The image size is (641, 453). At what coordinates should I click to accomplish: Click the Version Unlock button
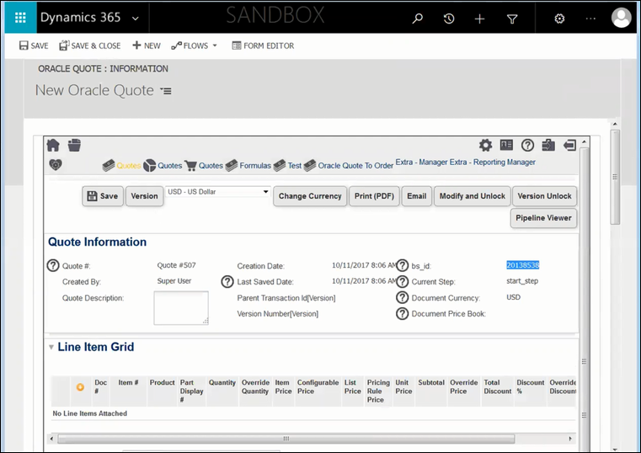pyautogui.click(x=544, y=196)
